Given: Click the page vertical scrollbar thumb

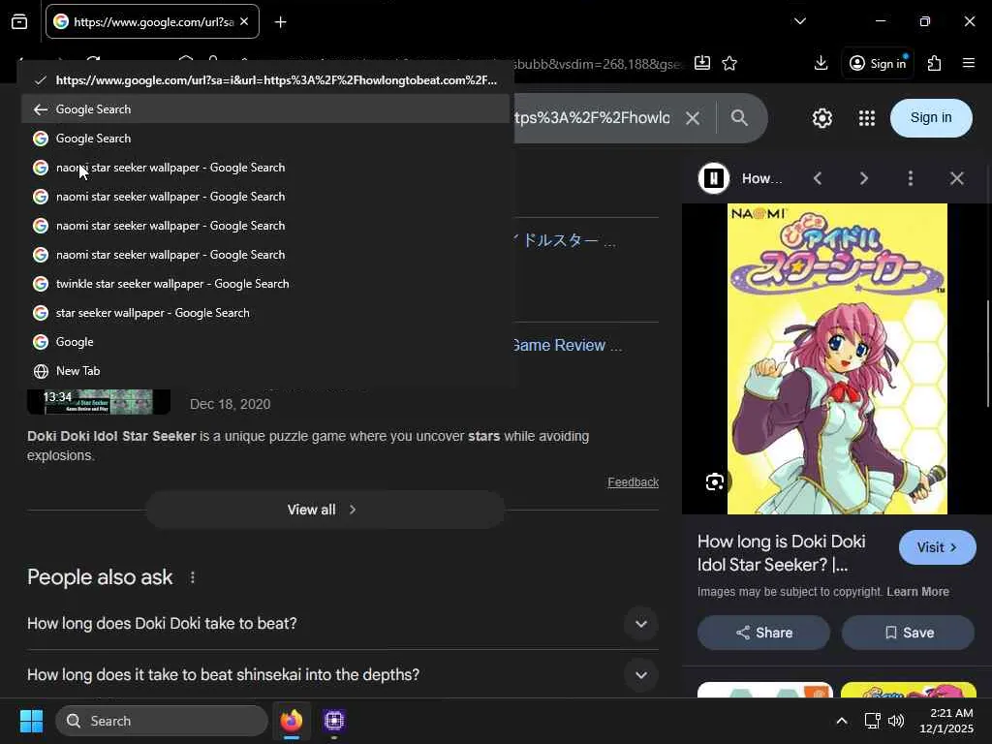Looking at the screenshot, I should coord(987,355).
